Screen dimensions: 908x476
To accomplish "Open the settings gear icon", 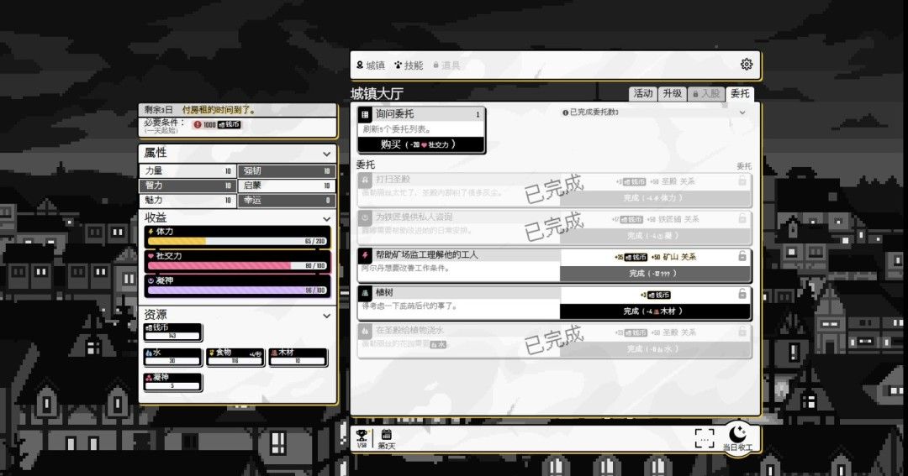I will coord(746,64).
